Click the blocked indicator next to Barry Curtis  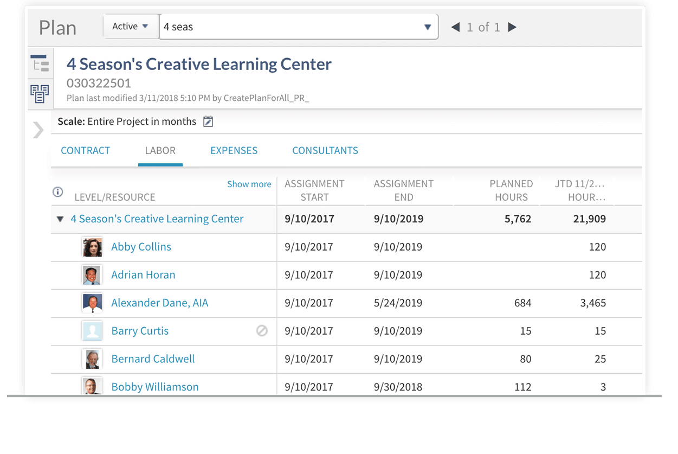pyautogui.click(x=262, y=331)
